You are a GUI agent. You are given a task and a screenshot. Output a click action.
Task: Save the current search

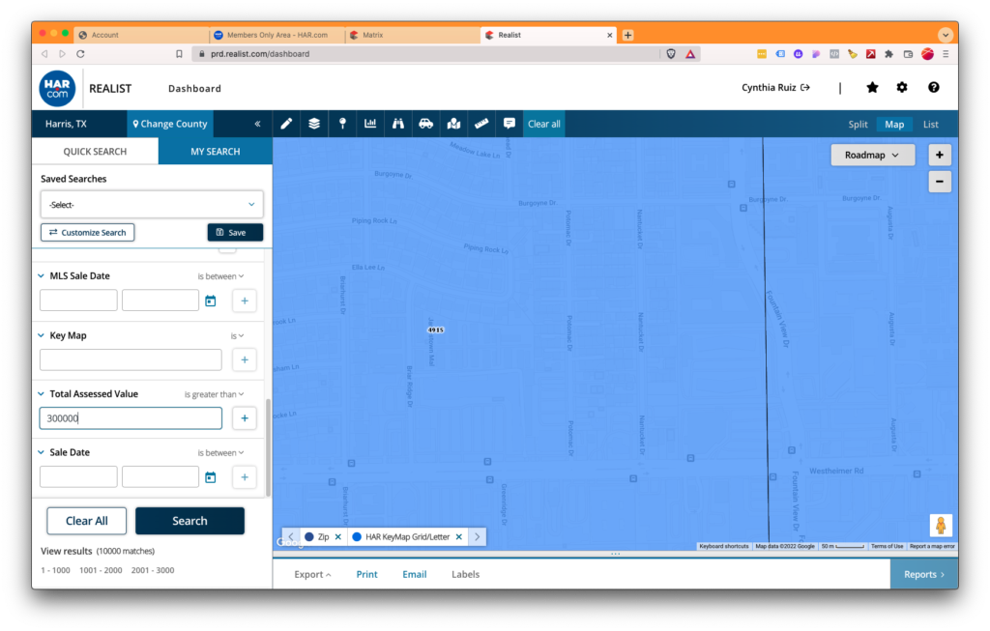[235, 232]
